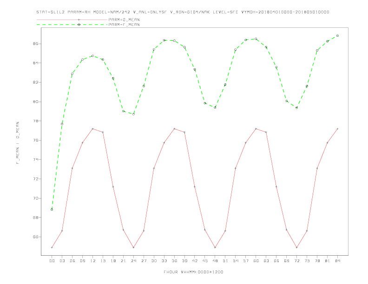Select green F_MEAN data point at hour 03
This screenshot has height=284, width=368.
[x=62, y=124]
